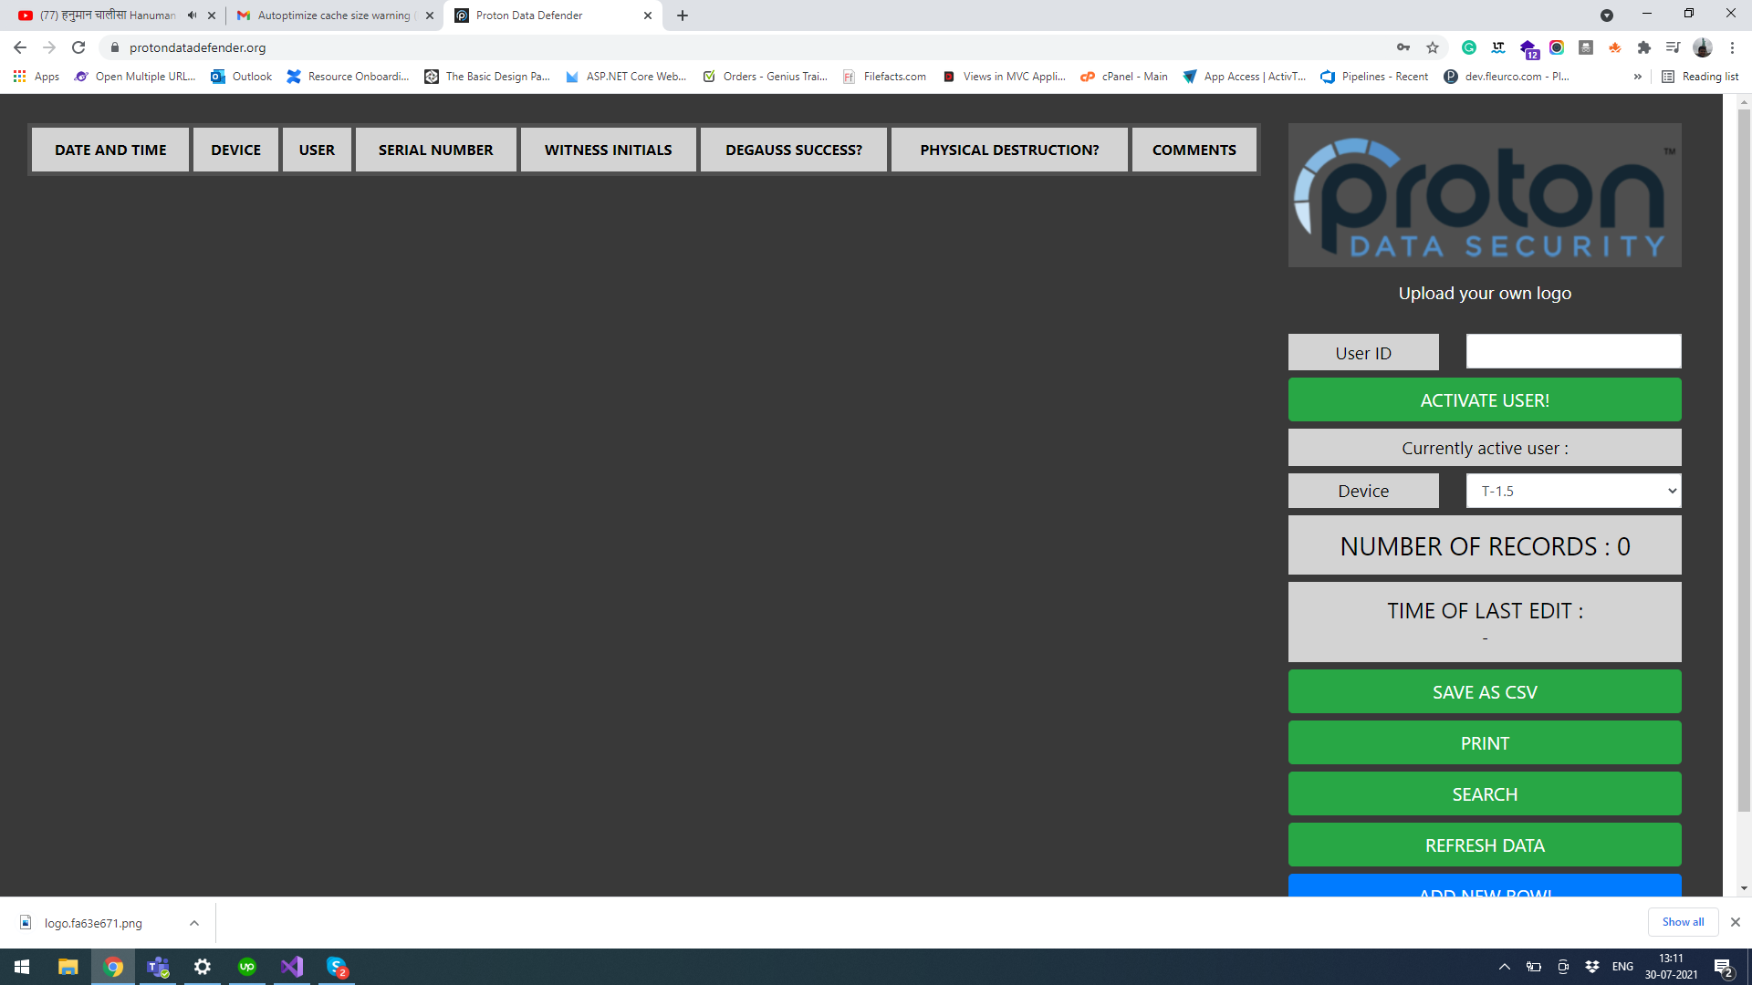Click the Grammarly extension icon
The image size is (1752, 985).
(1469, 47)
